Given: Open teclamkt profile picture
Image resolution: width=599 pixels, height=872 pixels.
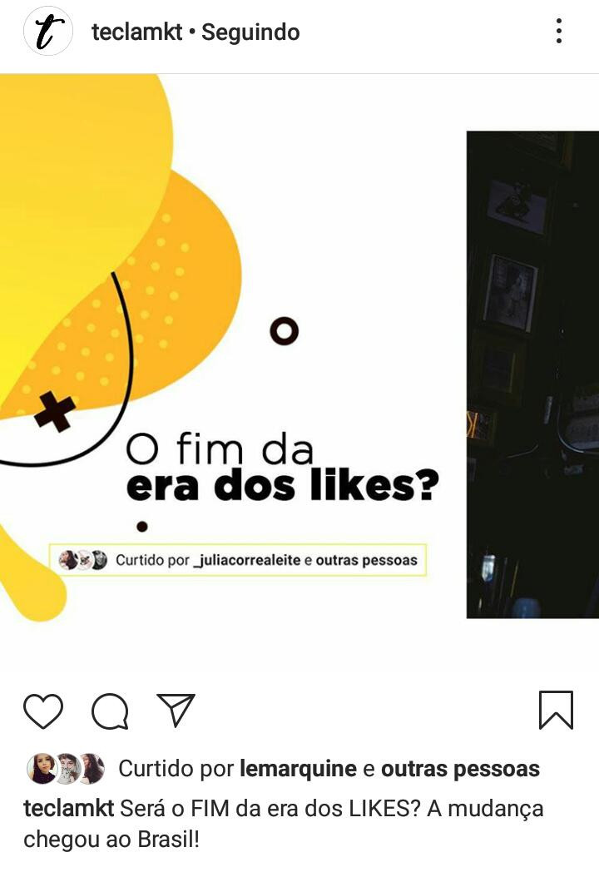Looking at the screenshot, I should 47,31.
